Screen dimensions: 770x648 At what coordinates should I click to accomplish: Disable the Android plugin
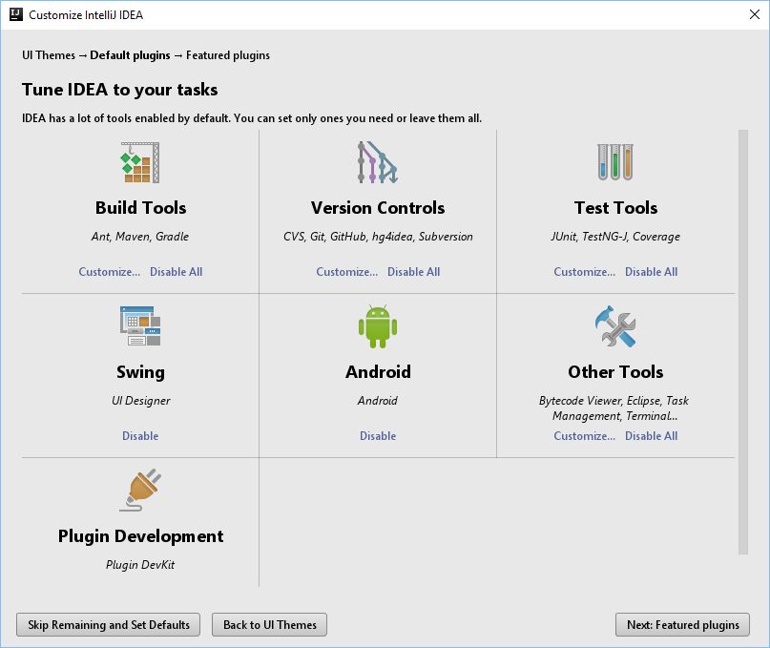pyautogui.click(x=378, y=436)
